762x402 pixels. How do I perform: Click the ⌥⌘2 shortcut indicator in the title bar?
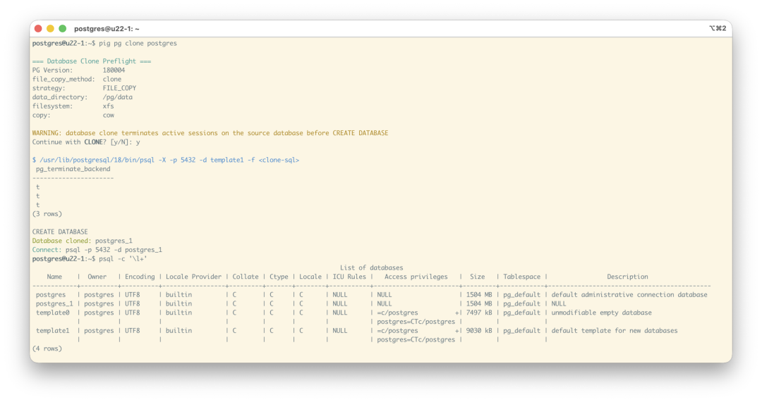(x=718, y=28)
